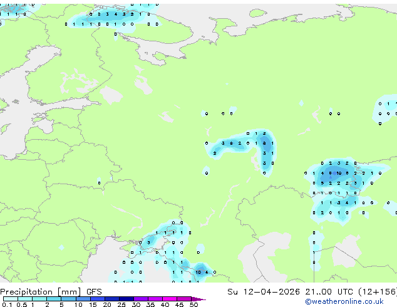Click the '(12+156)' forecast offset text
The height and width of the screenshot is (307, 397).
[x=378, y=292]
